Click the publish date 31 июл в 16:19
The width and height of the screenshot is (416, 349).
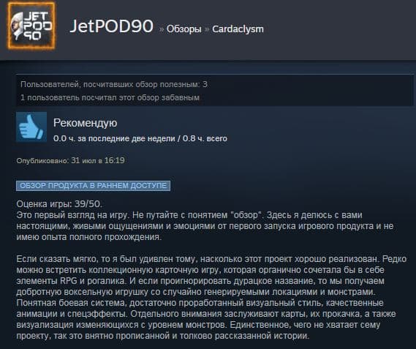[x=98, y=160]
